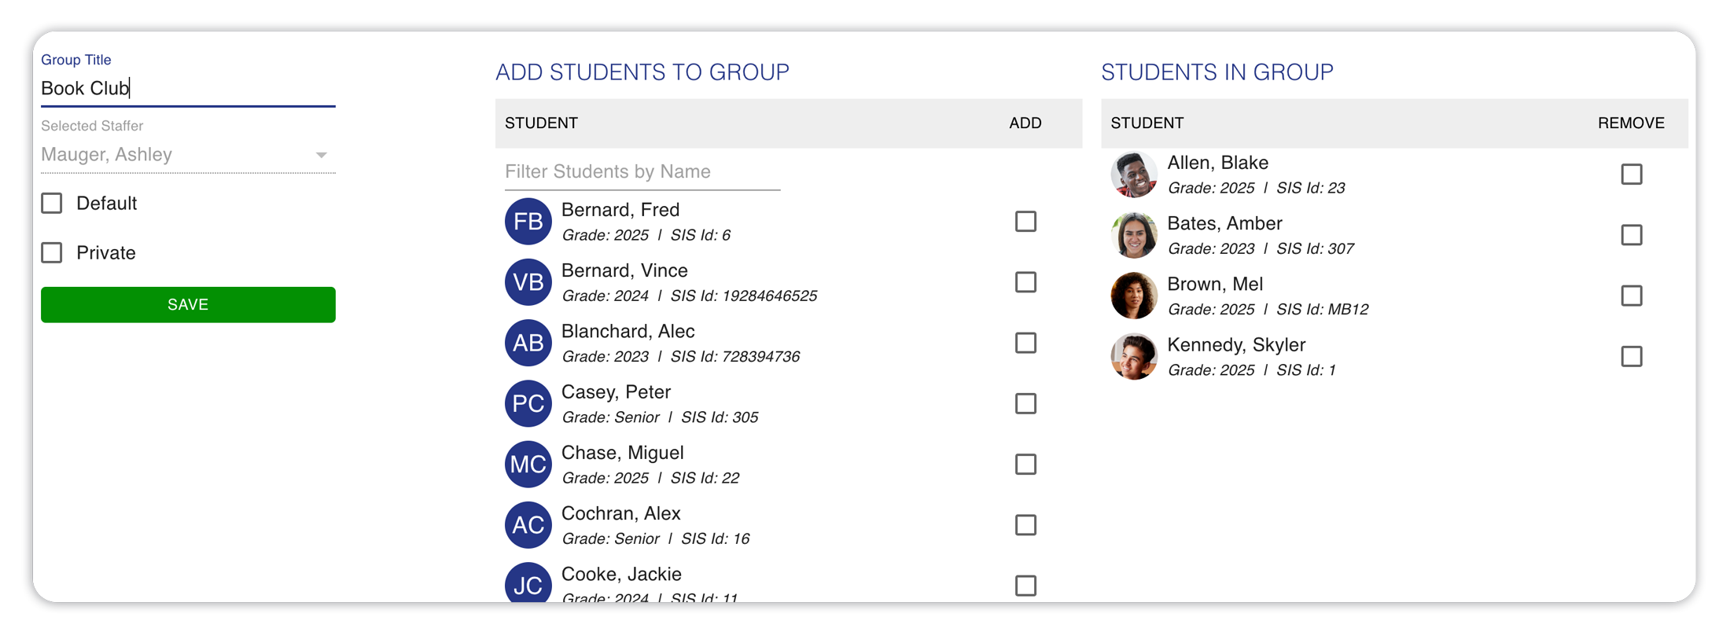Check the add box for Bernard, Fred
This screenshot has height=632, width=1730.
pos(1025,222)
